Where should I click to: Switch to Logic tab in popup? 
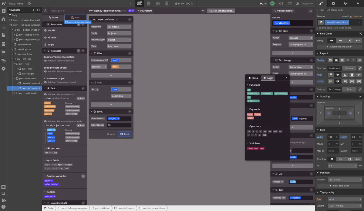click(268, 78)
